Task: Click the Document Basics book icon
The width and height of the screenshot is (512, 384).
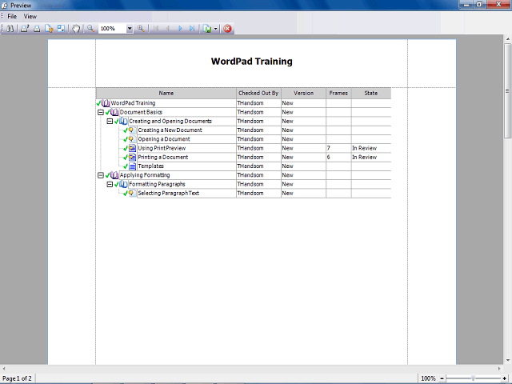Action: pos(114,112)
